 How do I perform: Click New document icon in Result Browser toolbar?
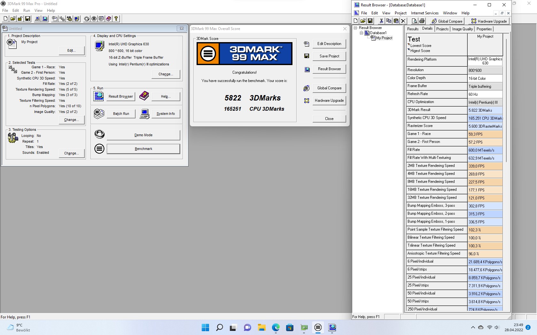pos(355,21)
